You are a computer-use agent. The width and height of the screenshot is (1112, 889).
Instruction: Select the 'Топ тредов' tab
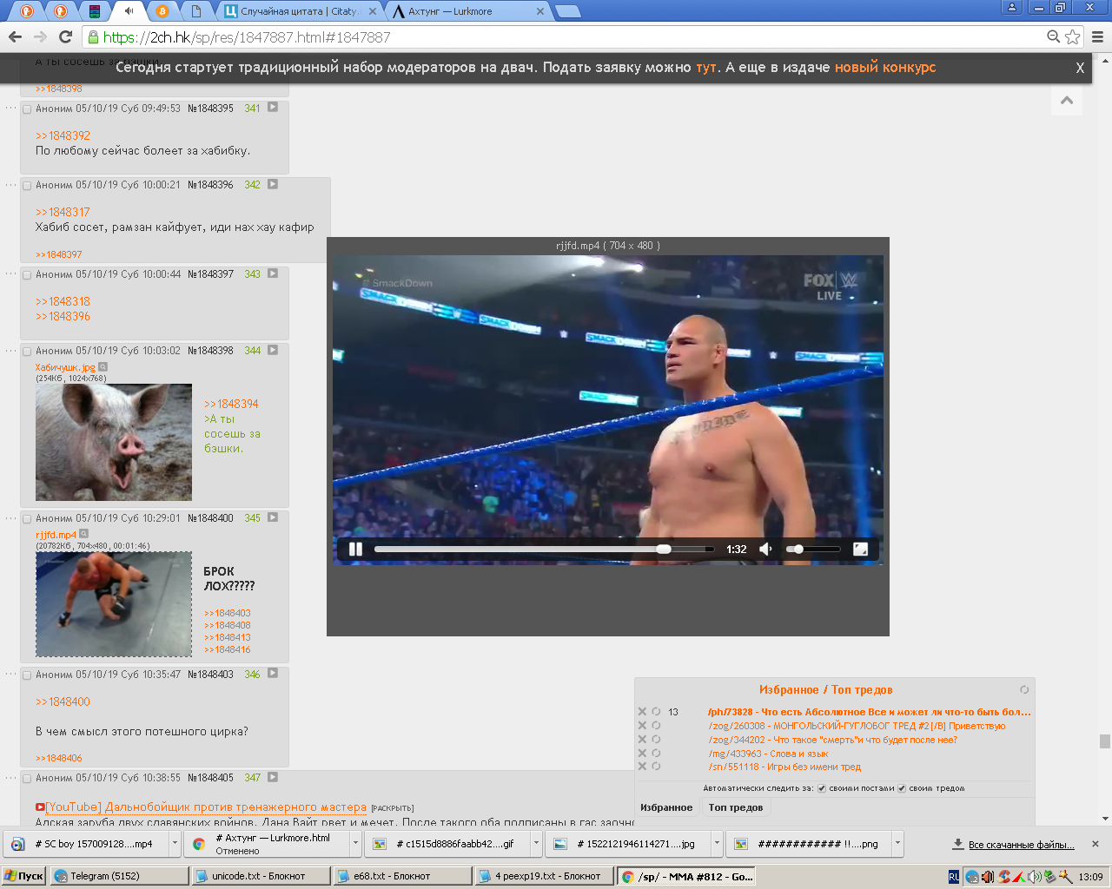[x=736, y=807]
